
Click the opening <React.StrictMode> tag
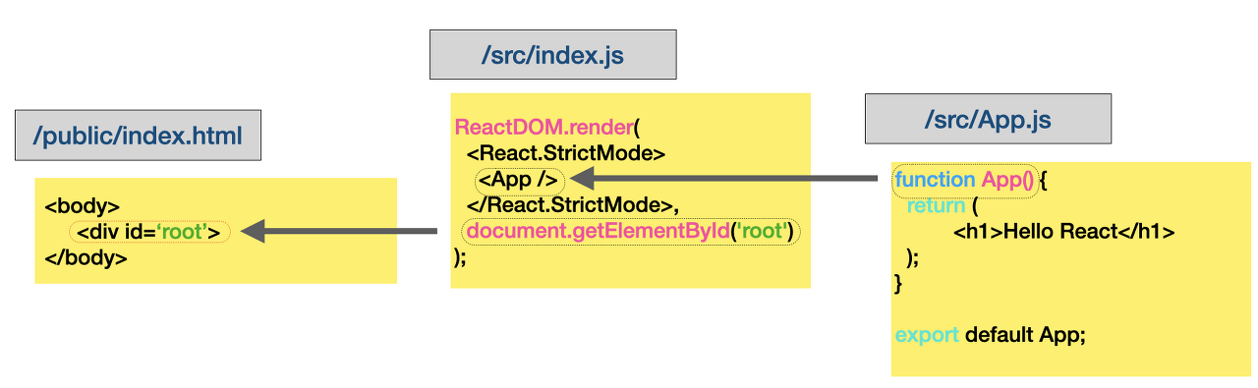(566, 154)
